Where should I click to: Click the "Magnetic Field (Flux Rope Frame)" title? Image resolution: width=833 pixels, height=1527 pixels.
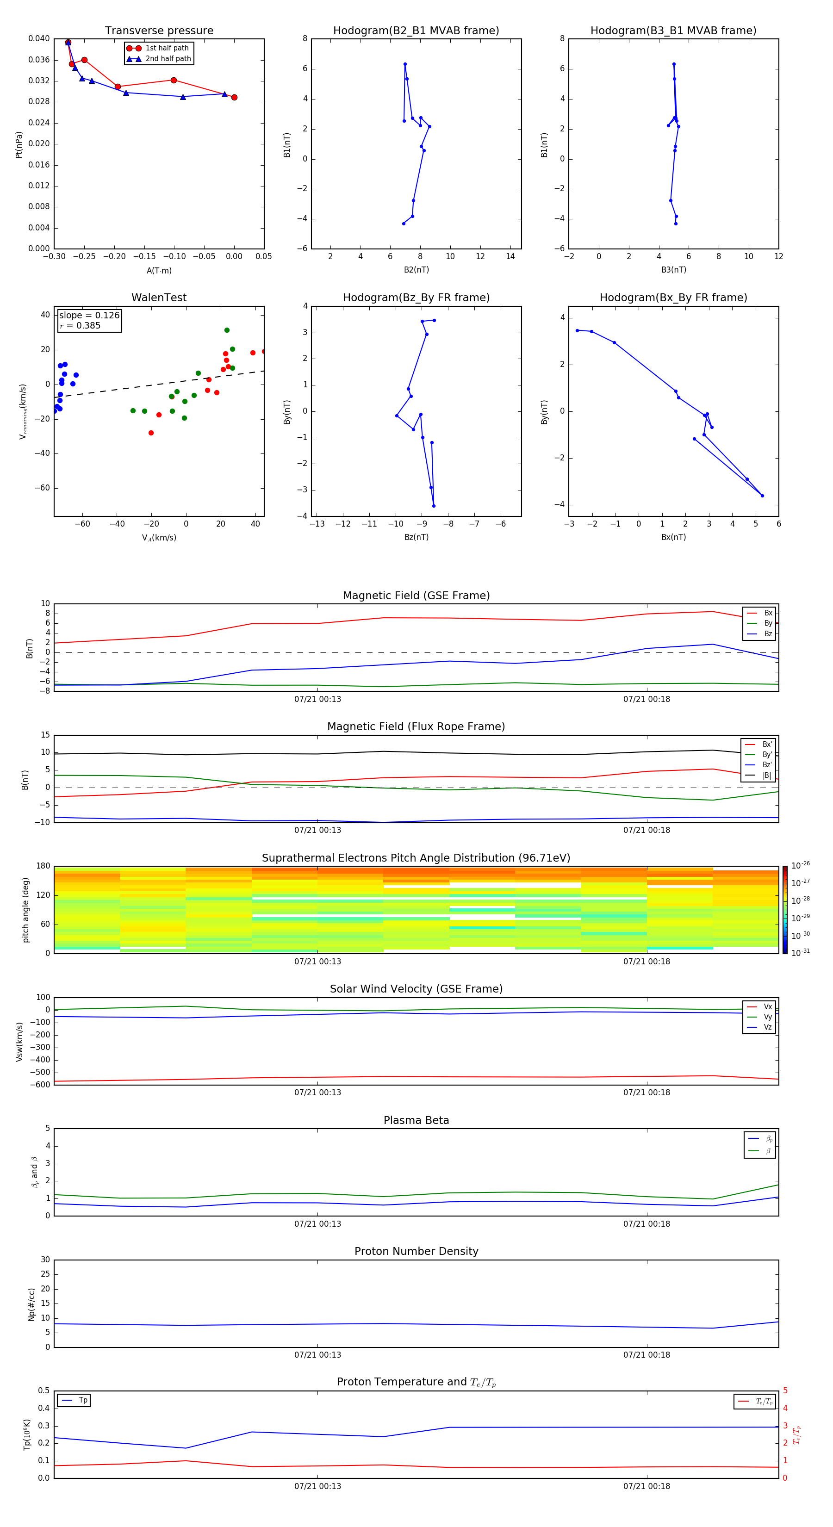click(x=416, y=727)
